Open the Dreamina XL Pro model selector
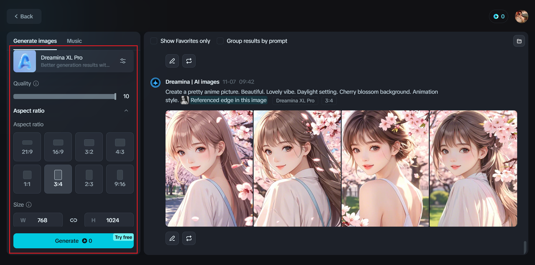 coord(74,61)
